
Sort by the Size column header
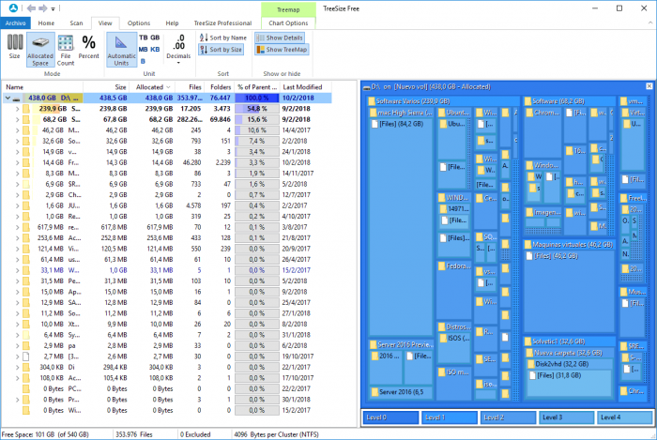click(106, 87)
